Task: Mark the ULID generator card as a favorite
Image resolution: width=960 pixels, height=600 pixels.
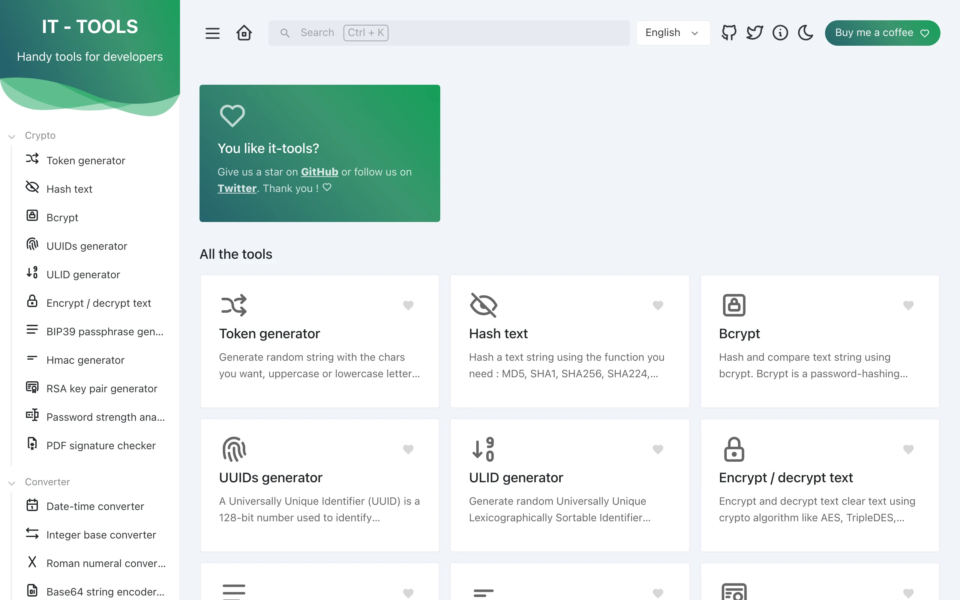Action: tap(658, 449)
